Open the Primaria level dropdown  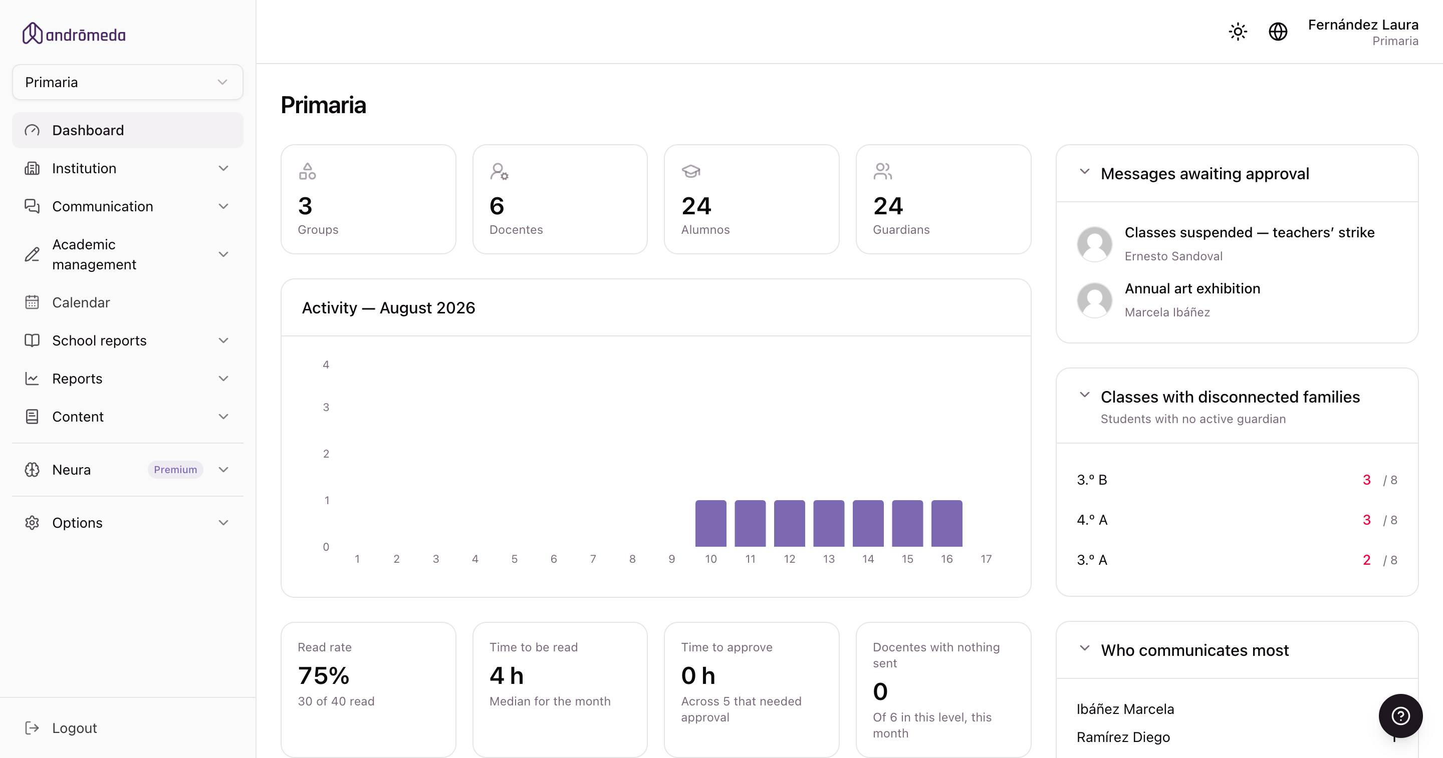(128, 82)
